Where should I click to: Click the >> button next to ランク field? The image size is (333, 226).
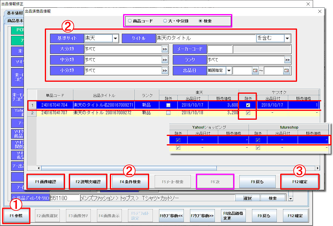[288, 60]
